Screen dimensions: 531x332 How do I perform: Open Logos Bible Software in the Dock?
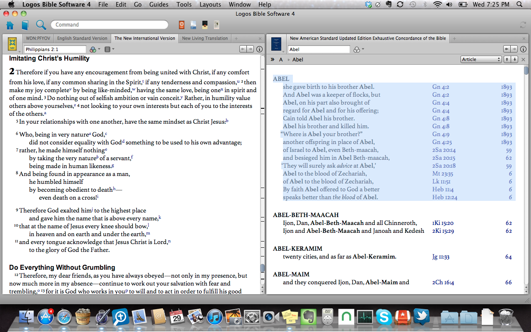coord(121,317)
